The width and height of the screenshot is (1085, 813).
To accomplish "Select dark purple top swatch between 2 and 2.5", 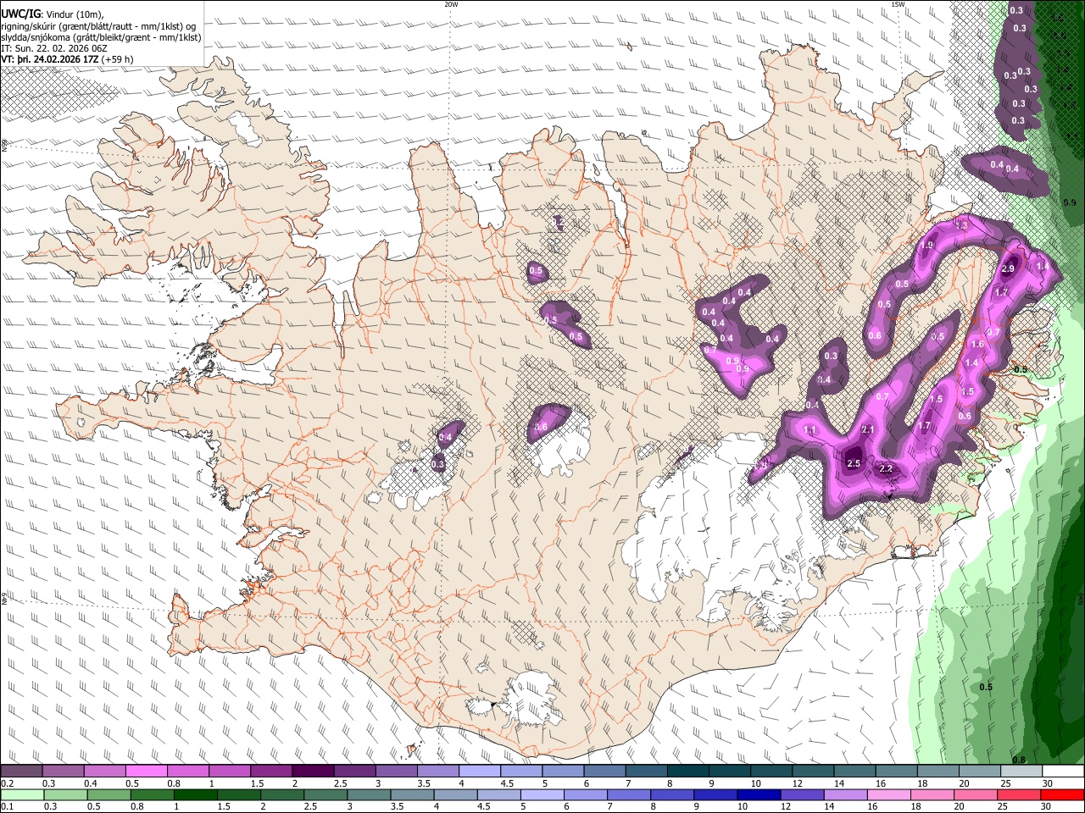I will pyautogui.click(x=313, y=772).
